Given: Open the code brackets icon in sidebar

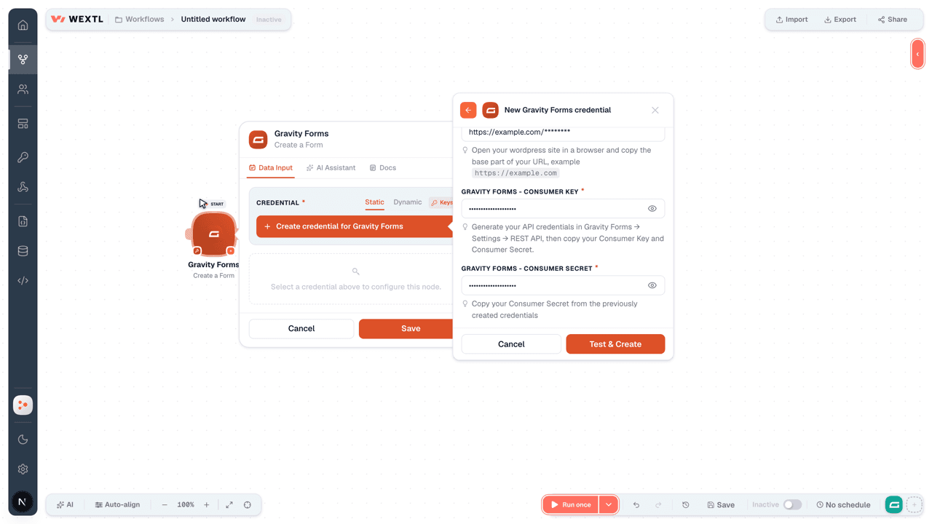Looking at the screenshot, I should [x=23, y=280].
